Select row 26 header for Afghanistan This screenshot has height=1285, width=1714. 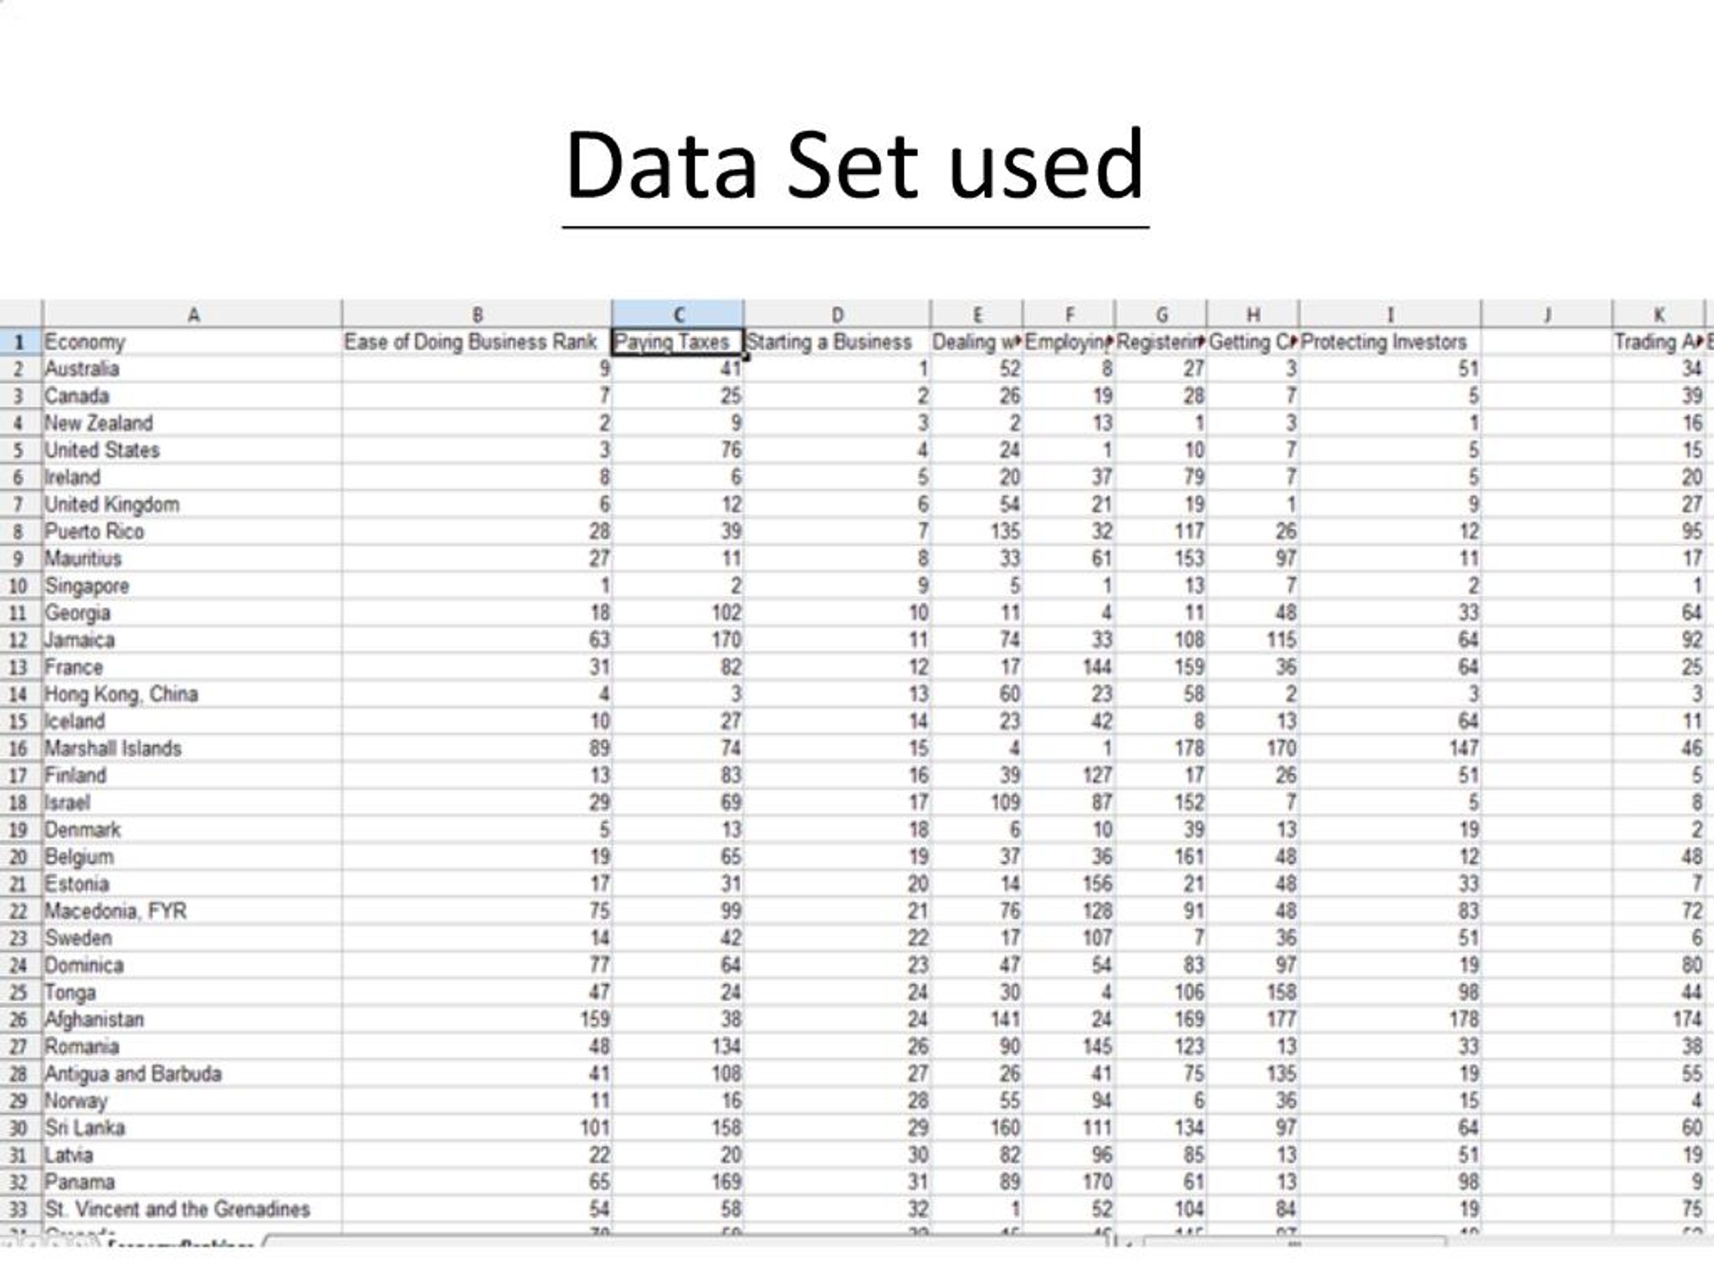point(19,1019)
